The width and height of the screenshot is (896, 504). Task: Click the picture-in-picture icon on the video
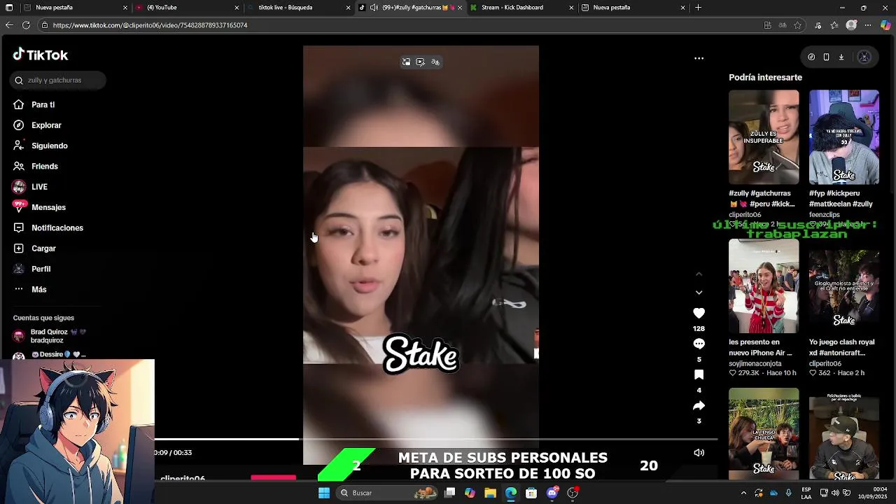pyautogui.click(x=406, y=62)
